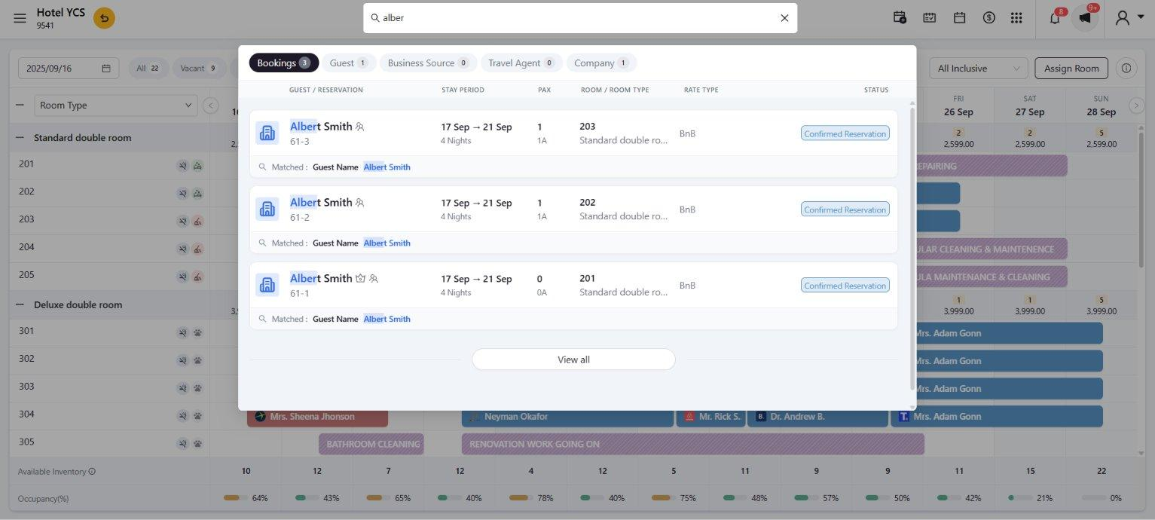Open Albert Smith reservation 61-2 name
The width and height of the screenshot is (1155, 520).
pos(321,202)
